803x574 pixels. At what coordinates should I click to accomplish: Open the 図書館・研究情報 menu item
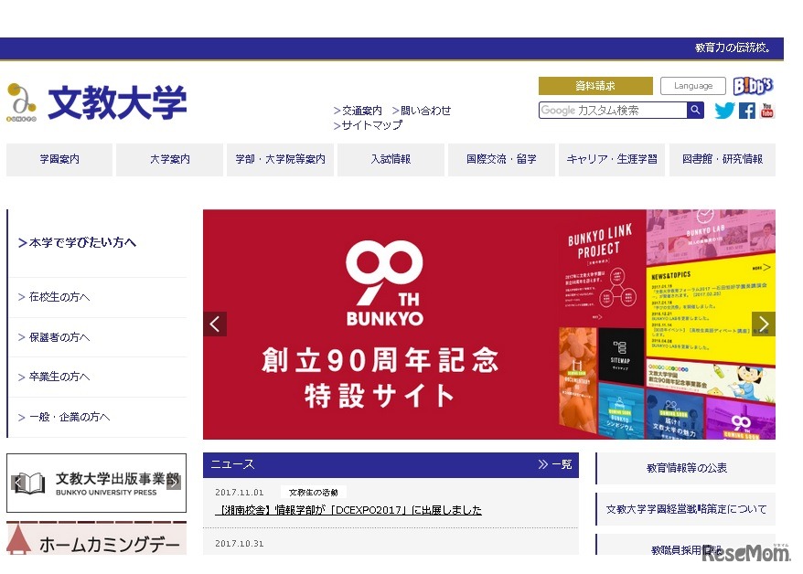(x=723, y=158)
